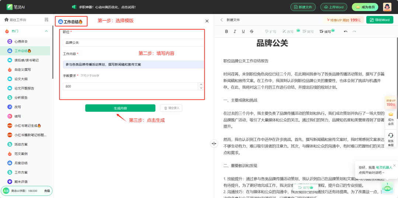Click the 品牌公关 document title
The image size is (398, 198).
click(x=272, y=43)
